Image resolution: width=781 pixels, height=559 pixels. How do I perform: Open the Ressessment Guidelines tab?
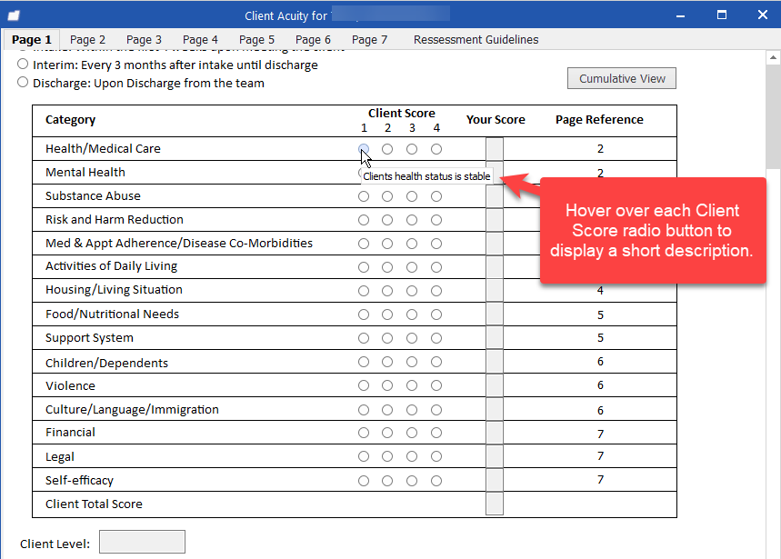click(x=476, y=39)
